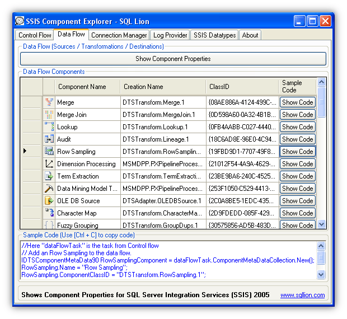The image size is (347, 319).
Task: Click the 'DTSTransform.Lookup.1' cell
Action: point(163,126)
